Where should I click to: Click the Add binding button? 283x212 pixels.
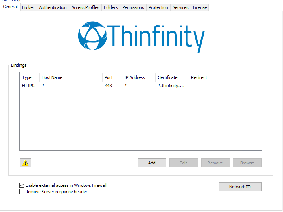[152, 163]
